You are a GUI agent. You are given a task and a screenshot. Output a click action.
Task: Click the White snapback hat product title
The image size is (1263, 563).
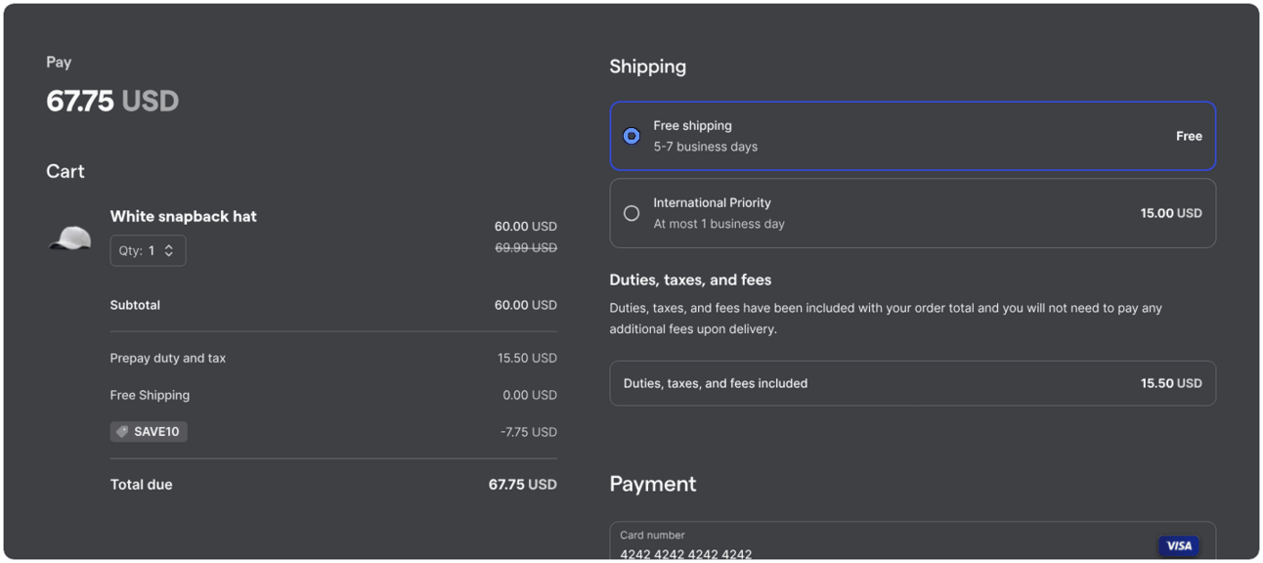[184, 216]
